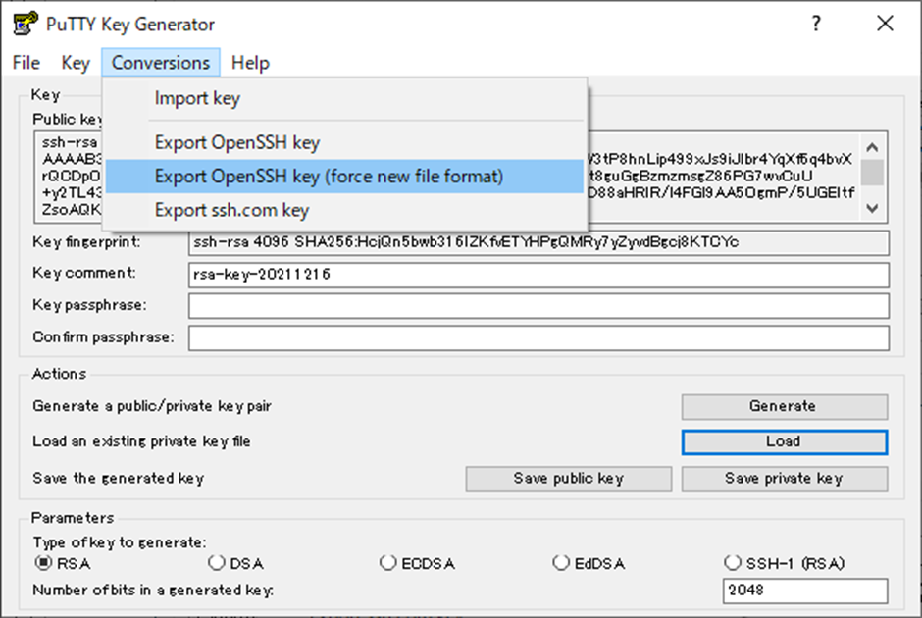Click the question mark help button

click(816, 24)
